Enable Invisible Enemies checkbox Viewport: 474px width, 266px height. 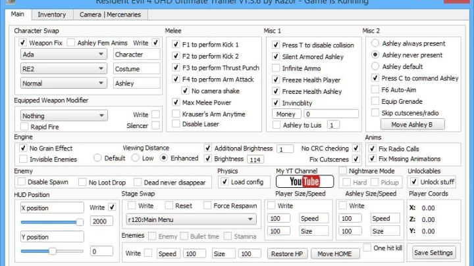[23, 159]
